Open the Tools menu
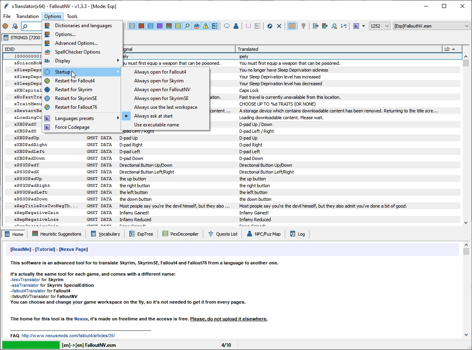 pos(72,16)
